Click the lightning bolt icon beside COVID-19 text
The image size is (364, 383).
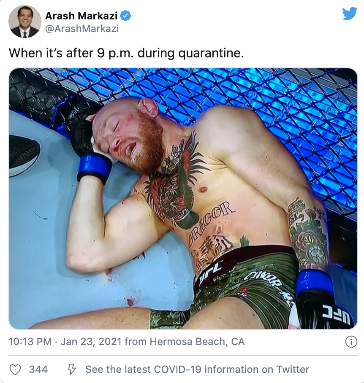click(x=72, y=370)
